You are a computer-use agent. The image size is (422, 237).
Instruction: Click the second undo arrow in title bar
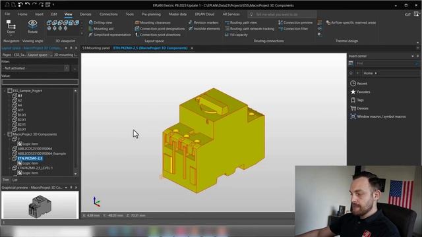pos(27,5)
